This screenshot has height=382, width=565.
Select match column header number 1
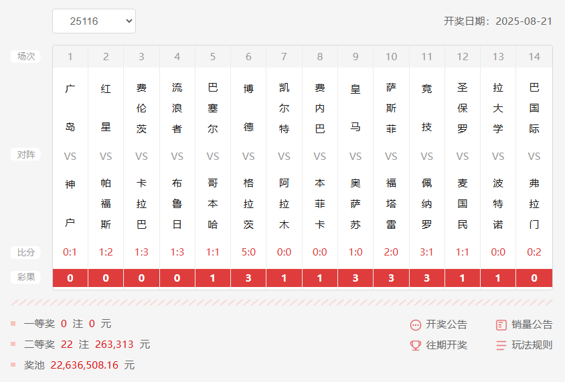(x=70, y=57)
